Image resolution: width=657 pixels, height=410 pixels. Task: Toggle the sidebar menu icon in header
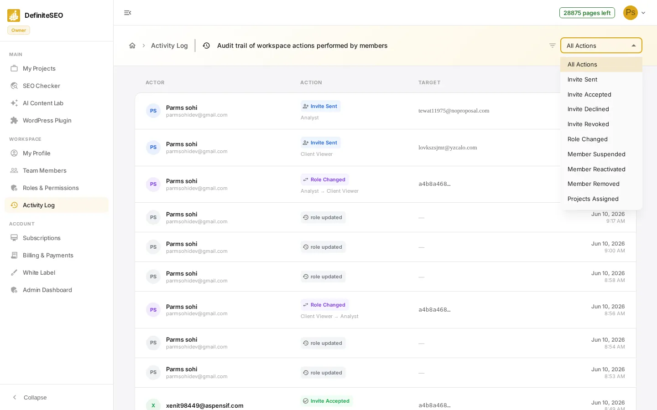click(128, 13)
